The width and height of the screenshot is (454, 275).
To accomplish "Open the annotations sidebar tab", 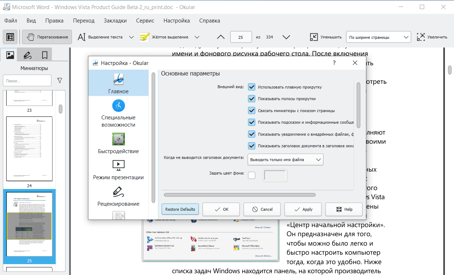I will (27, 55).
